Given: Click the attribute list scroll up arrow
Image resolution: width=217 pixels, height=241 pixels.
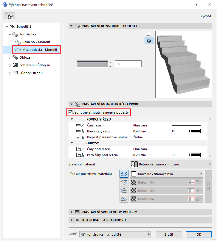Looking at the screenshot, I should [x=210, y=119].
